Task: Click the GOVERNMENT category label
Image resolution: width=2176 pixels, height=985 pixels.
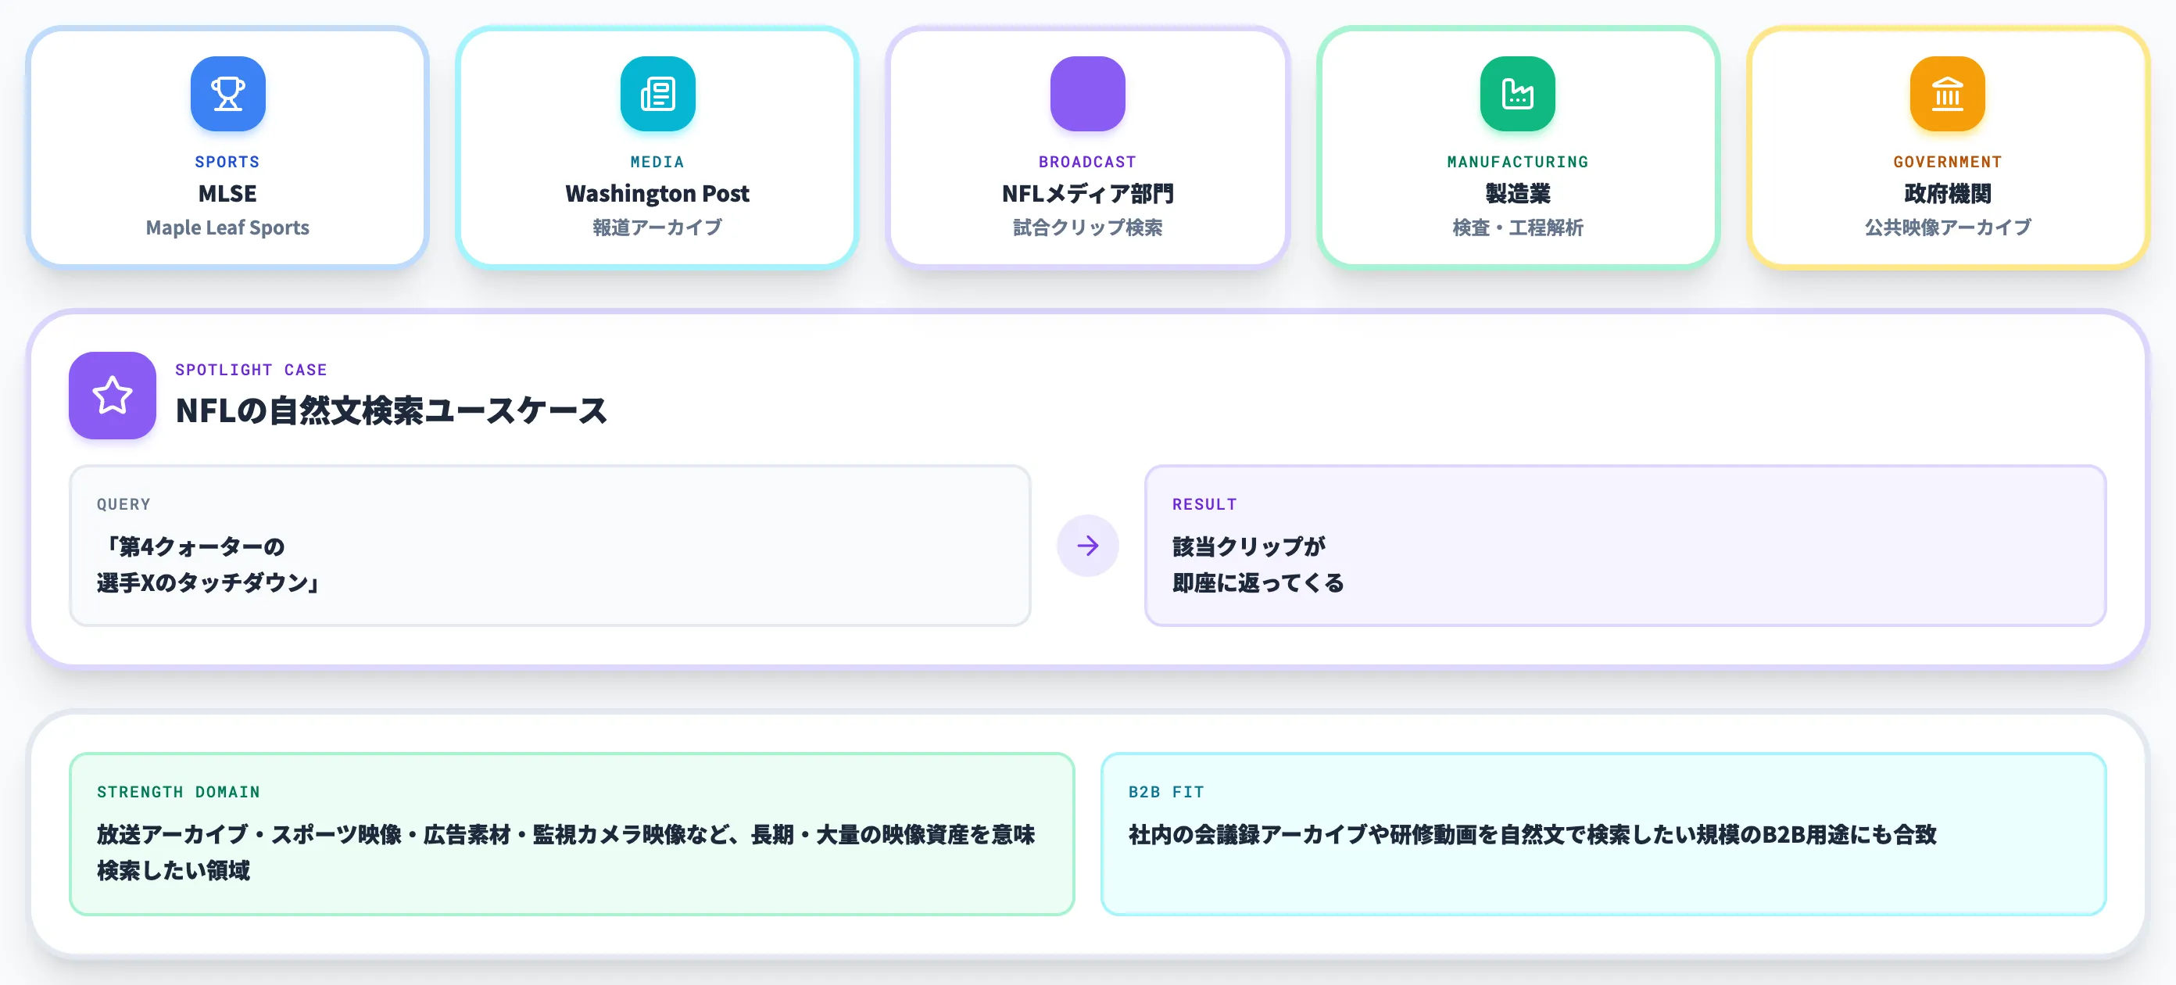Action: click(x=1947, y=161)
